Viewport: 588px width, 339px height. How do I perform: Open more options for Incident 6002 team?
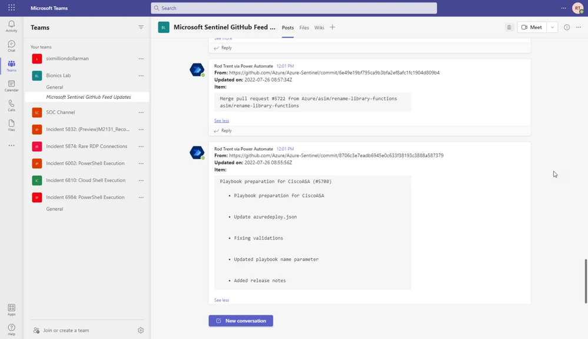pyautogui.click(x=141, y=163)
